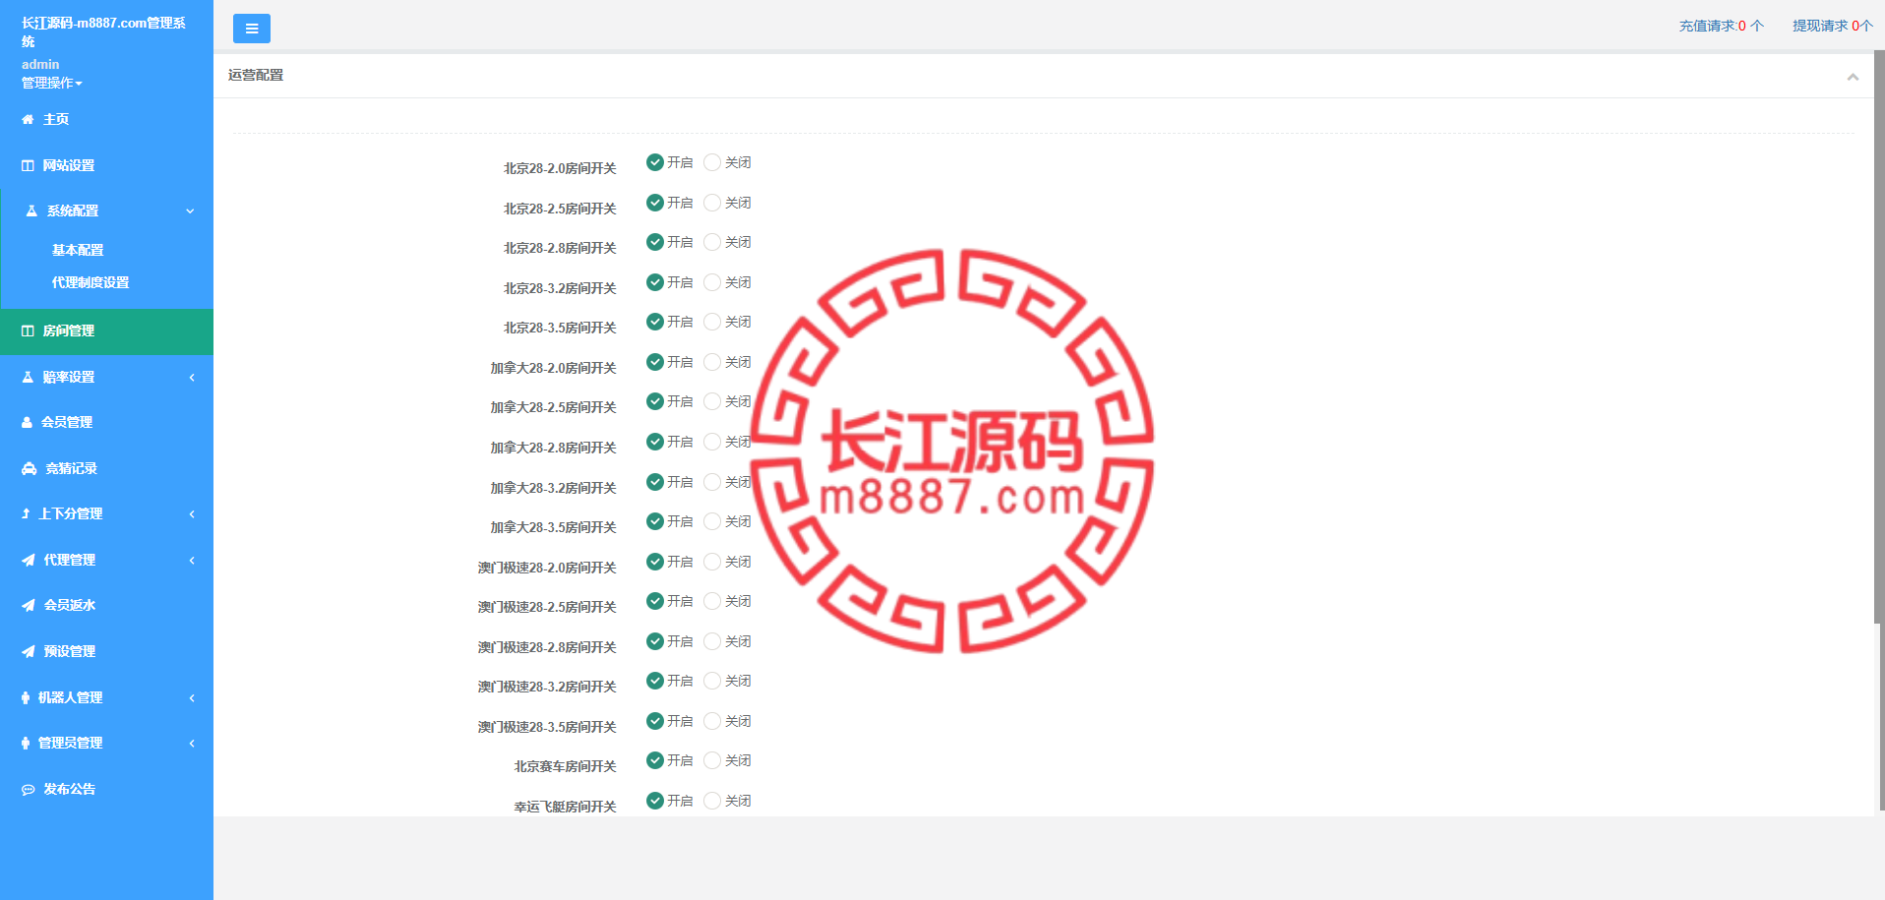Screen dimensions: 1885x900
Task: Click the paper-plane icon beside 预设管理
Action: coord(28,651)
